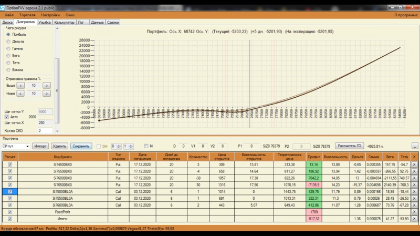Toggle the DH checkbox
Image resolution: width=420 pixels, height=236 pixels.
pos(99,146)
